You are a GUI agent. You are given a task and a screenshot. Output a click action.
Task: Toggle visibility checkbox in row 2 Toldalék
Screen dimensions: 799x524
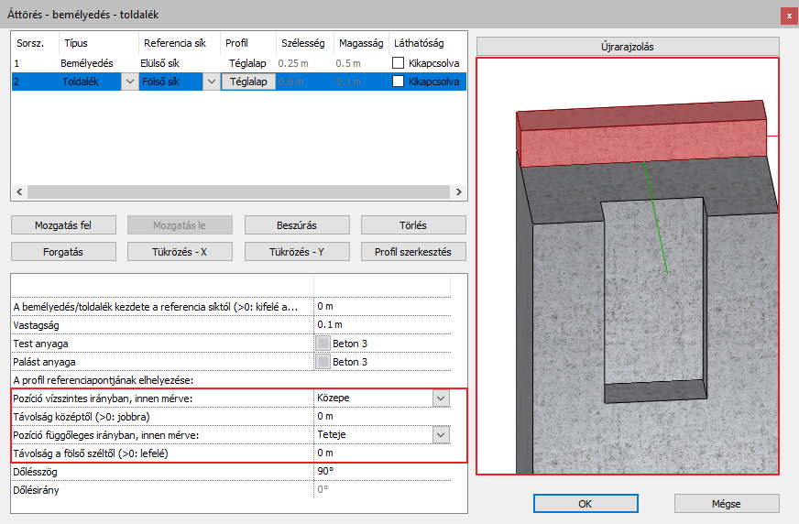pyautogui.click(x=398, y=82)
